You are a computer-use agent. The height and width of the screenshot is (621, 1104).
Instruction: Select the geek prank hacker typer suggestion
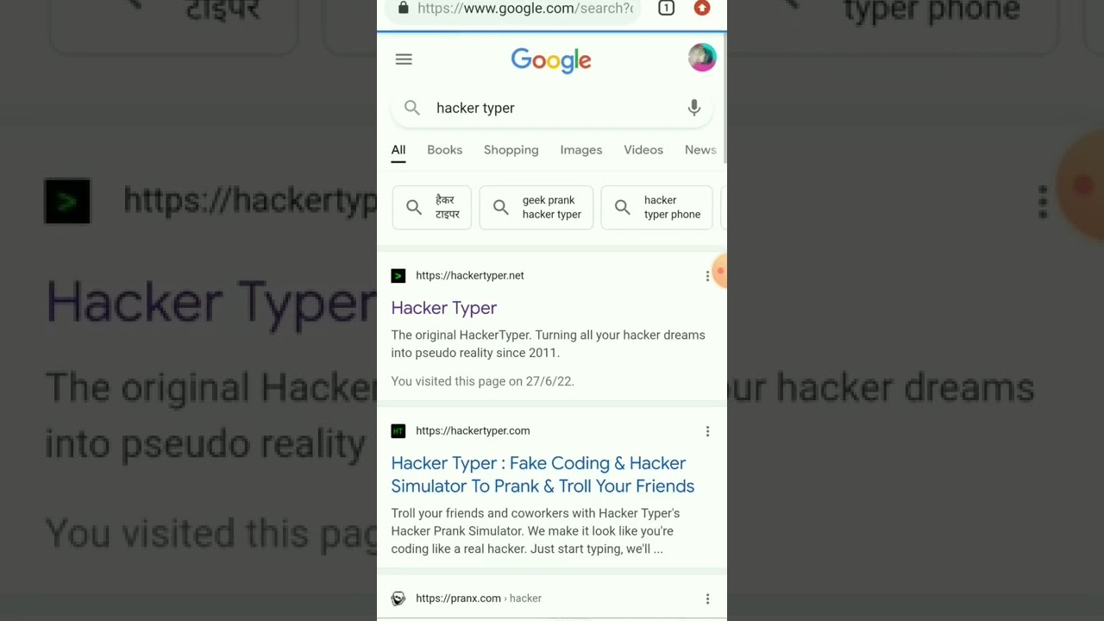[x=536, y=207]
